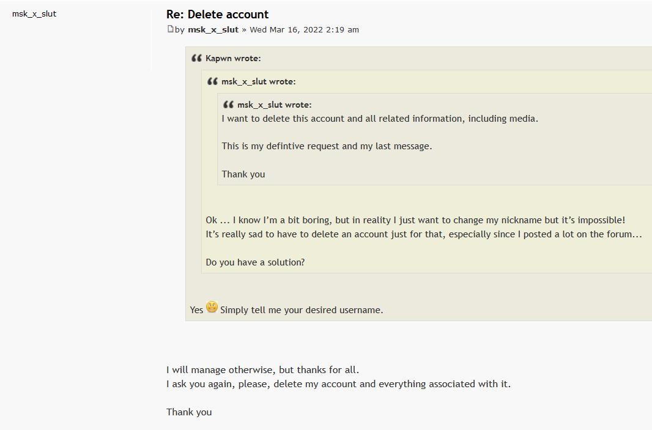
Task: Click the small post icon before "by"
Action: [x=170, y=29]
